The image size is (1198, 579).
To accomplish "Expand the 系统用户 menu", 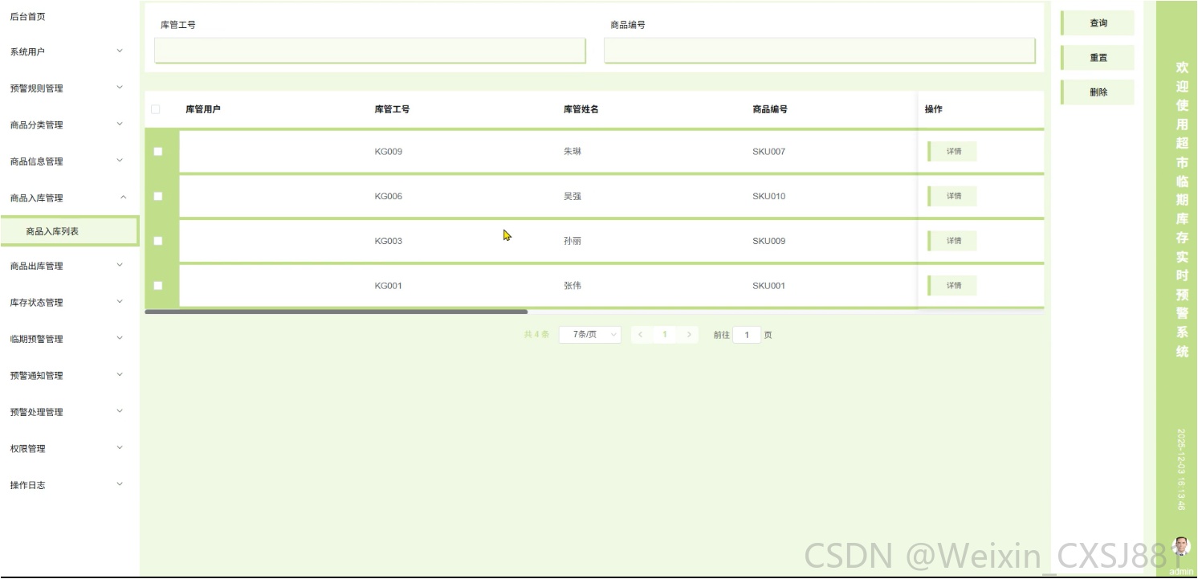I will [x=69, y=51].
